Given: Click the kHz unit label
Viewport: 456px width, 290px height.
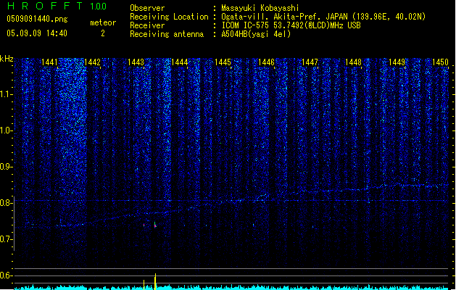Looking at the screenshot, I should tap(7, 58).
